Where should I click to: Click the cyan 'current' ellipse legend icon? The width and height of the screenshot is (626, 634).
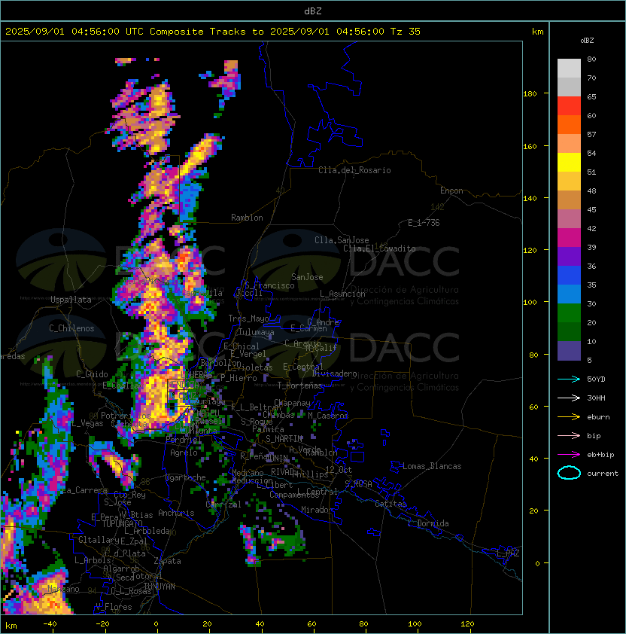(x=569, y=473)
